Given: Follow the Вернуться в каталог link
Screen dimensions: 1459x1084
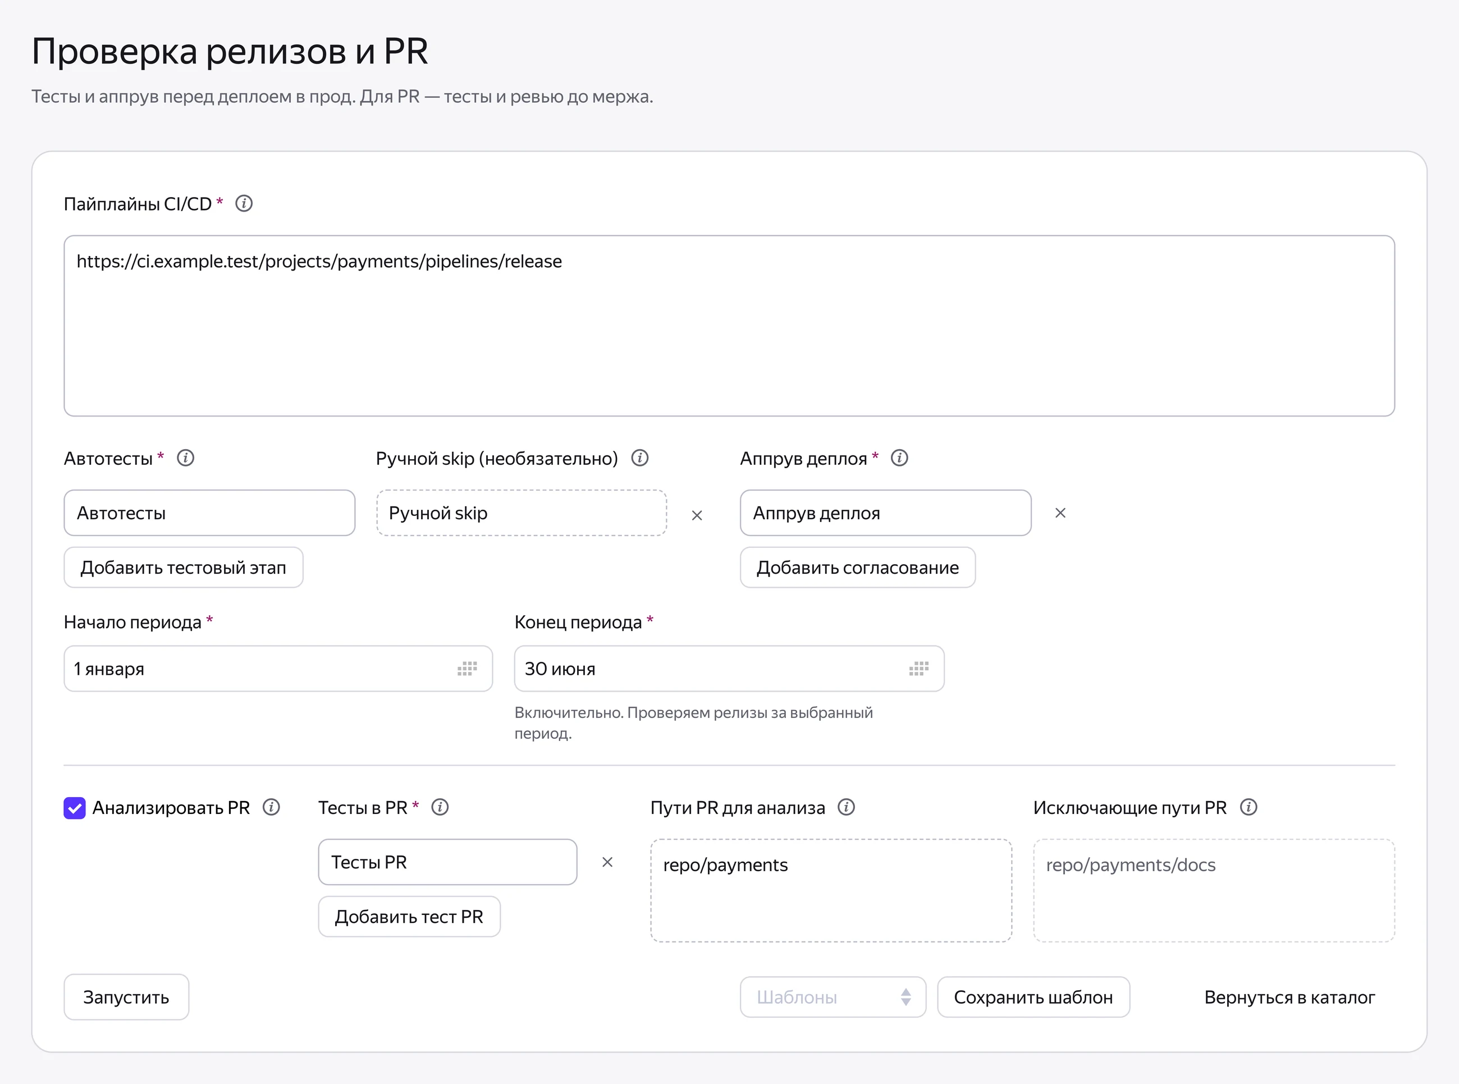Looking at the screenshot, I should tap(1289, 998).
